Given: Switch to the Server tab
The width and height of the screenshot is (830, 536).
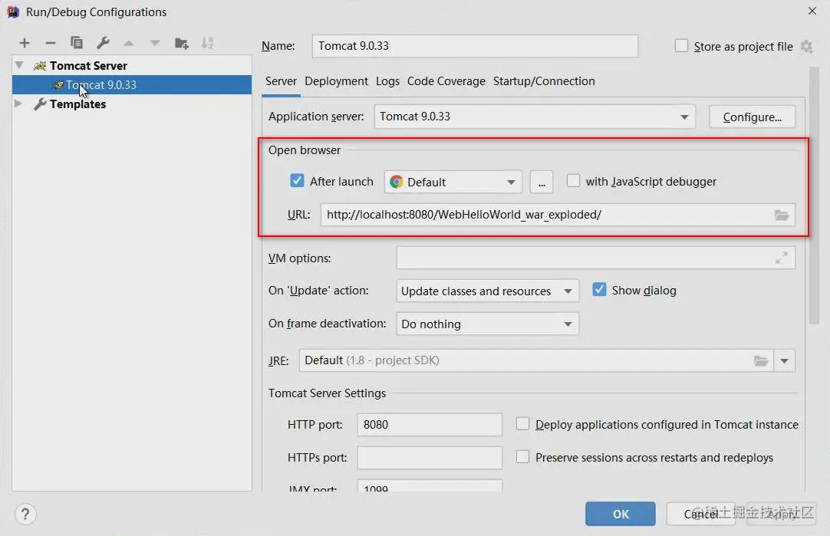Looking at the screenshot, I should pos(281,81).
